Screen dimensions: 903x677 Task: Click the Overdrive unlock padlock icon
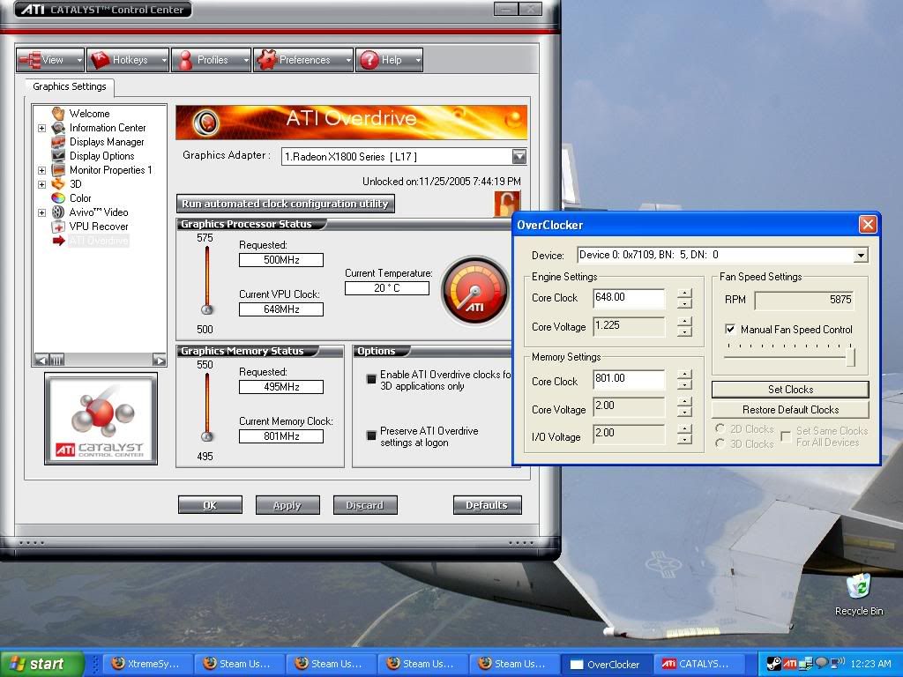pyautogui.click(x=507, y=203)
